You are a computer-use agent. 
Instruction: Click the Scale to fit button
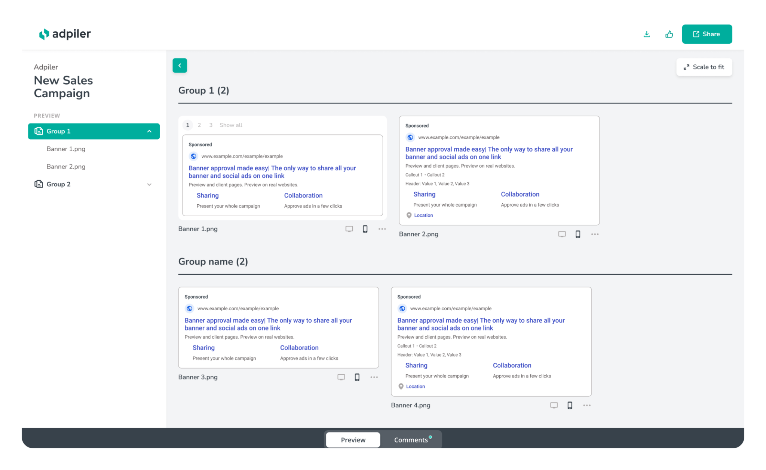coord(704,67)
